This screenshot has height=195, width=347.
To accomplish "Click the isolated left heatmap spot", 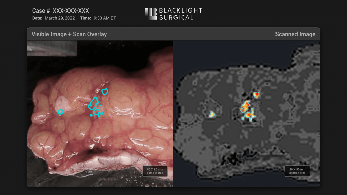I will (212, 114).
